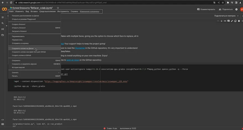This screenshot has width=243, height=130.
Task: Open the Среда выполнения menu
Action: point(48,11)
